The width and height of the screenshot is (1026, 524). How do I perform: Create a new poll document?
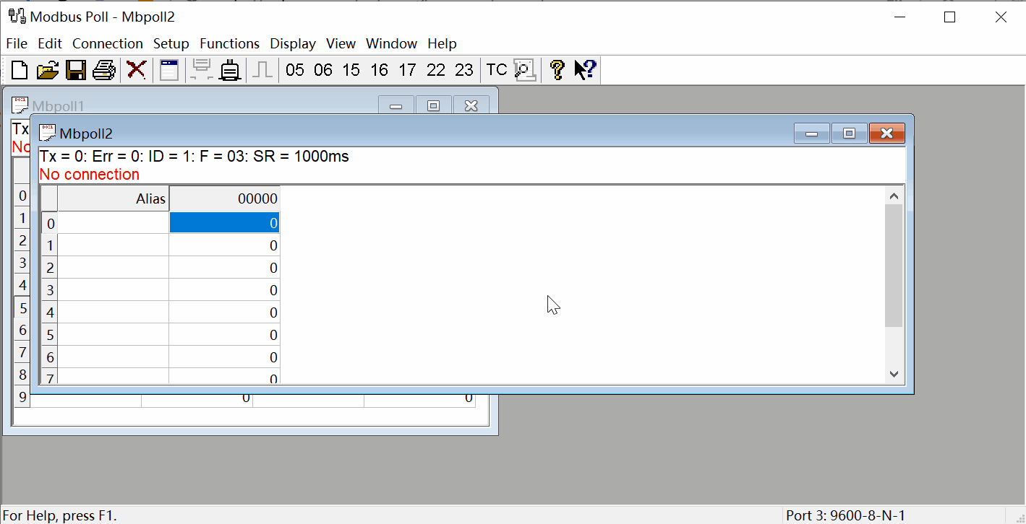click(x=20, y=70)
